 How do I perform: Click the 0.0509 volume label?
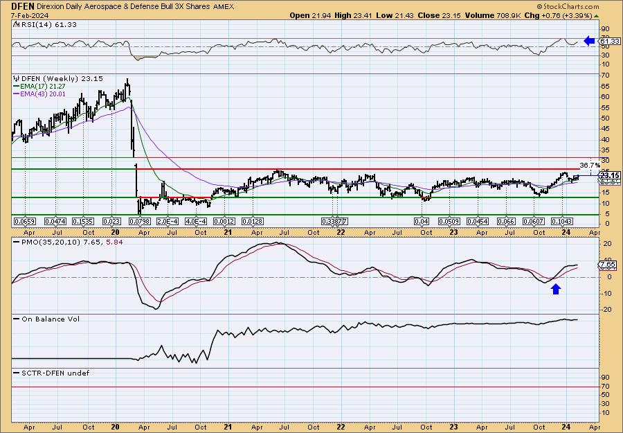[449, 221]
